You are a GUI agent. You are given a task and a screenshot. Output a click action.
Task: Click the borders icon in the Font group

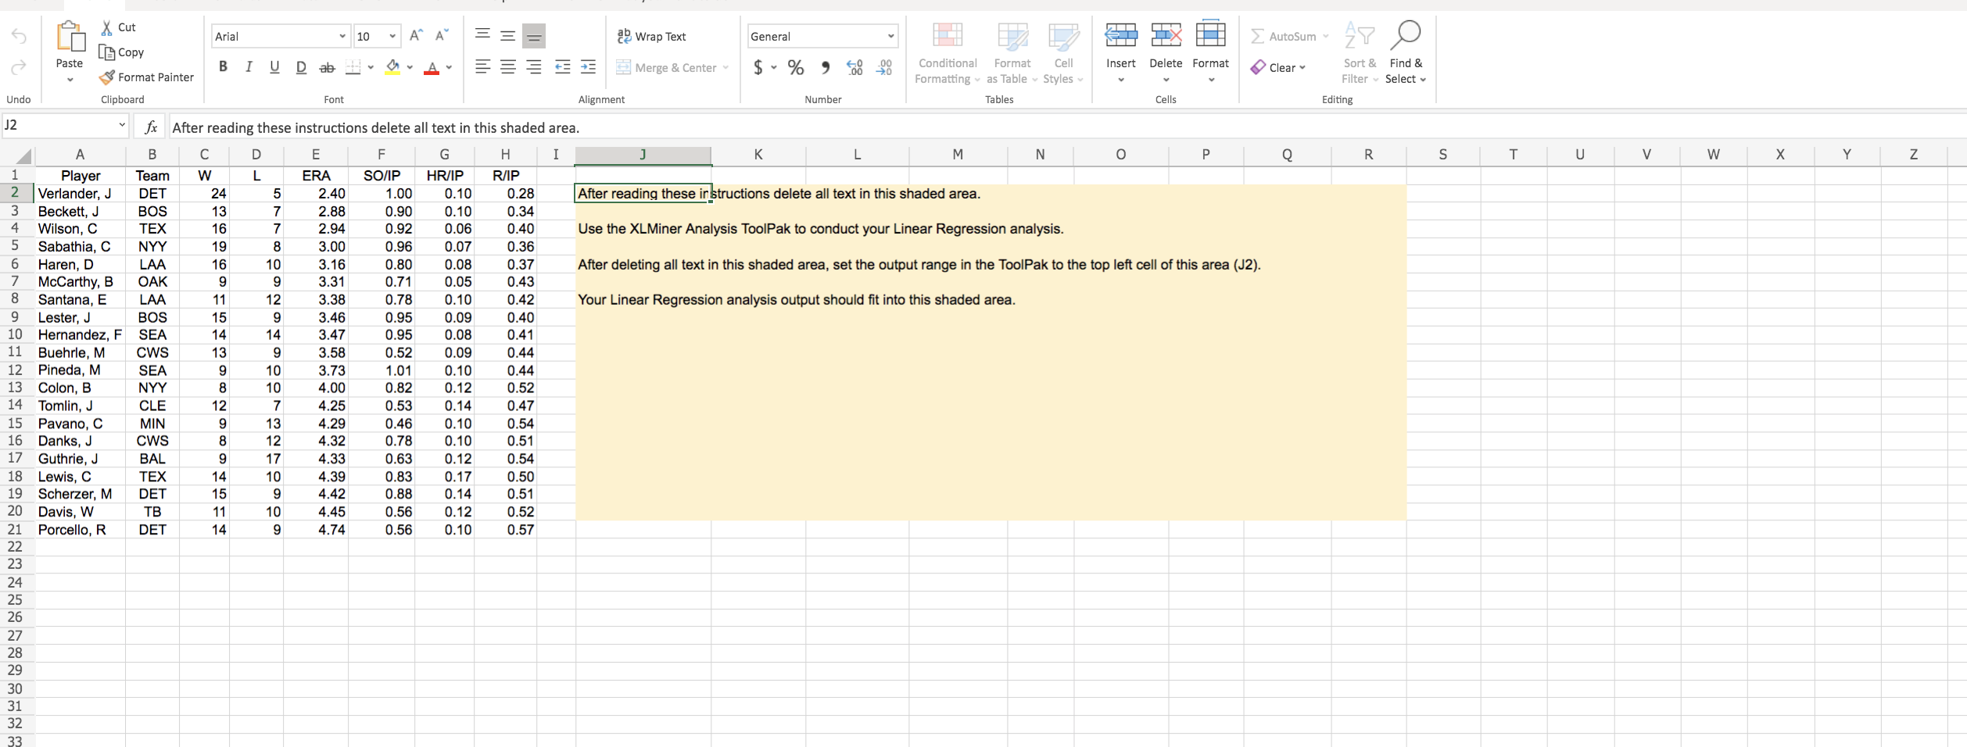353,68
